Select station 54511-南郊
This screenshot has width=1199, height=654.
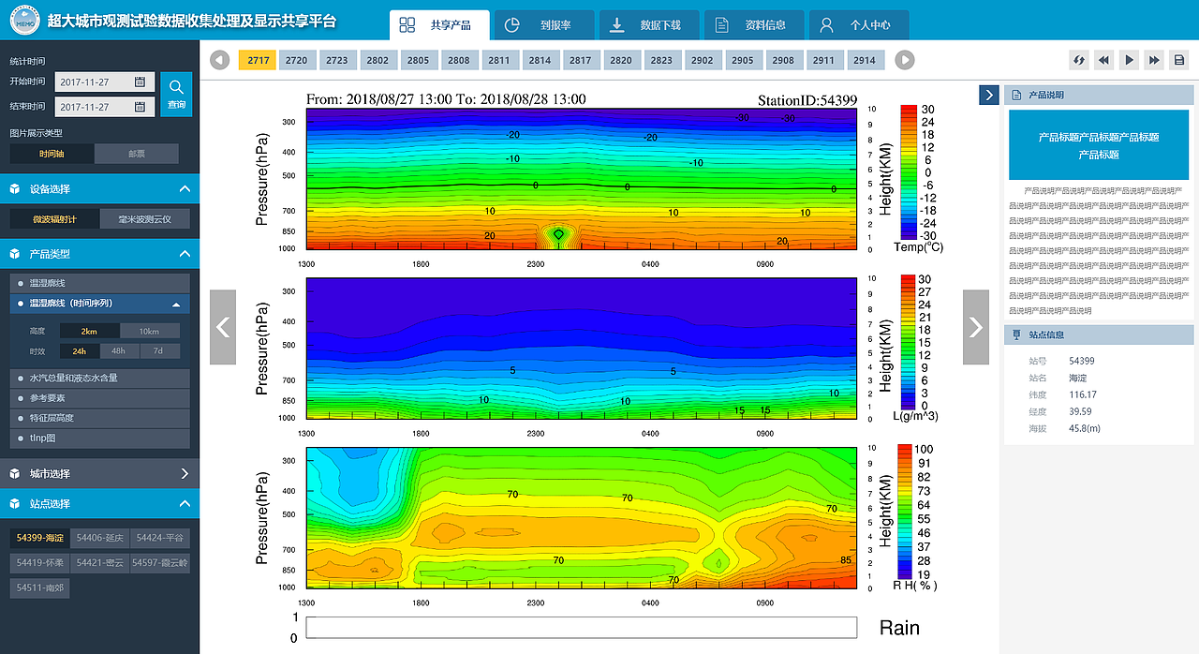coord(39,588)
